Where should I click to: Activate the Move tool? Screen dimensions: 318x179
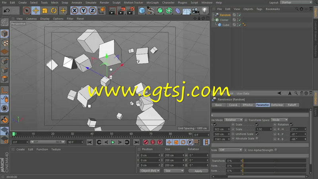[x=36, y=11]
